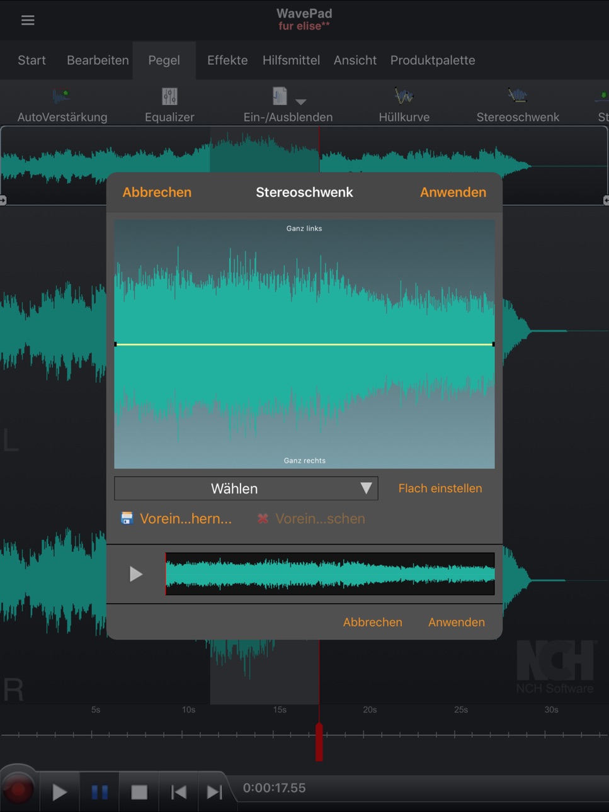Click the 20s mark on the timeline ruler
Image resolution: width=609 pixels, height=812 pixels.
coord(370,709)
